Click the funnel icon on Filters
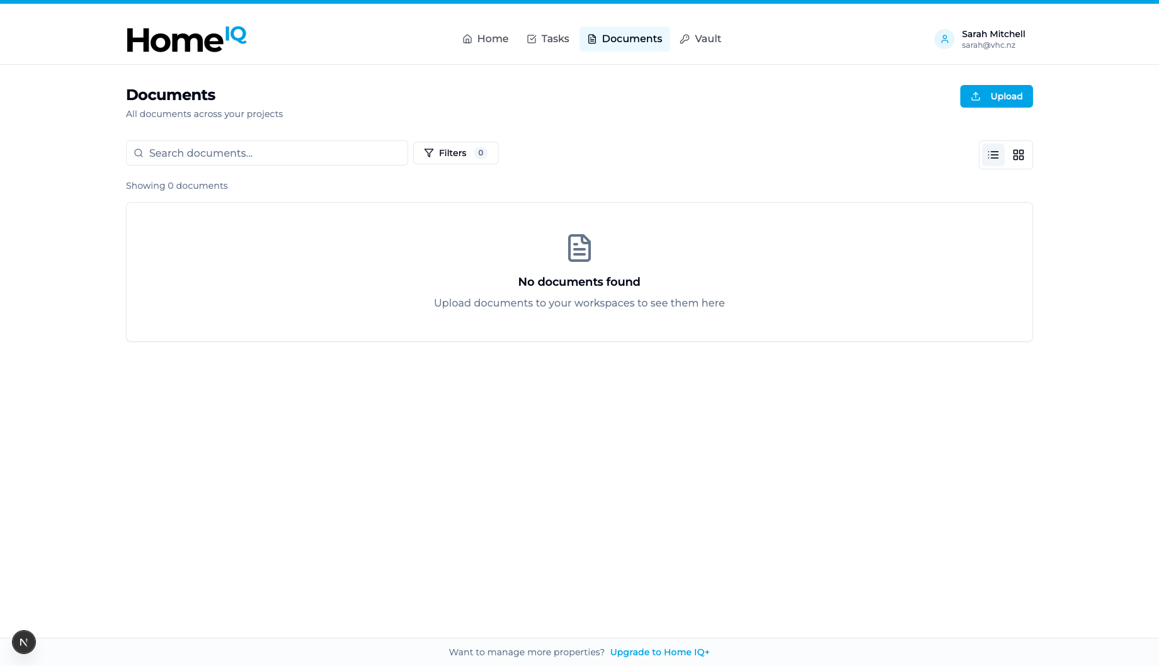 [x=429, y=153]
